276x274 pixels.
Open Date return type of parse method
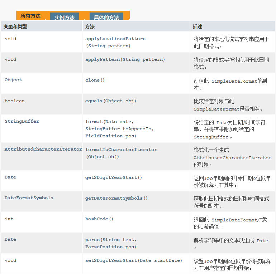(x=10, y=239)
